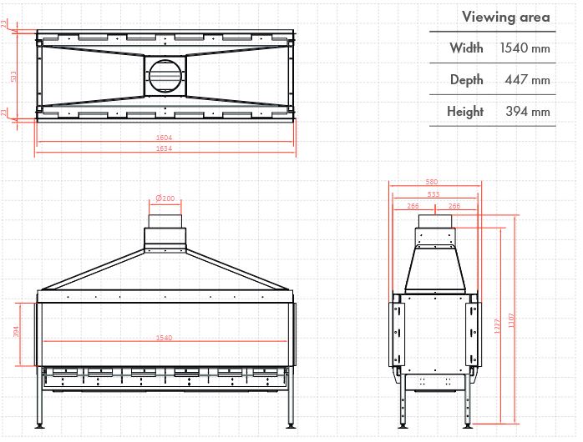Select the 1540 dimension inside front view
The image size is (583, 442).
164,338
